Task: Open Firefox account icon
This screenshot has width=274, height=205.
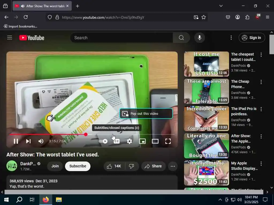Action: (238, 17)
